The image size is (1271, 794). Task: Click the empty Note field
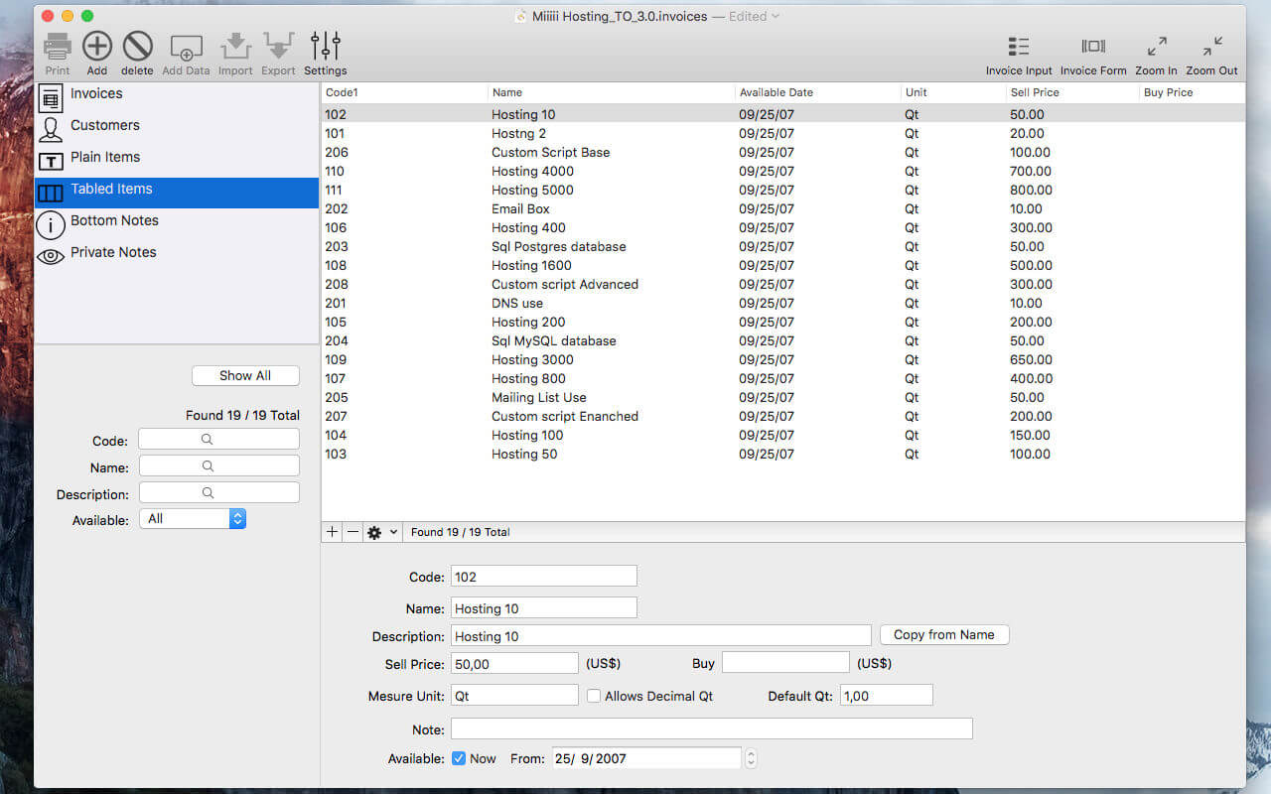coord(711,729)
